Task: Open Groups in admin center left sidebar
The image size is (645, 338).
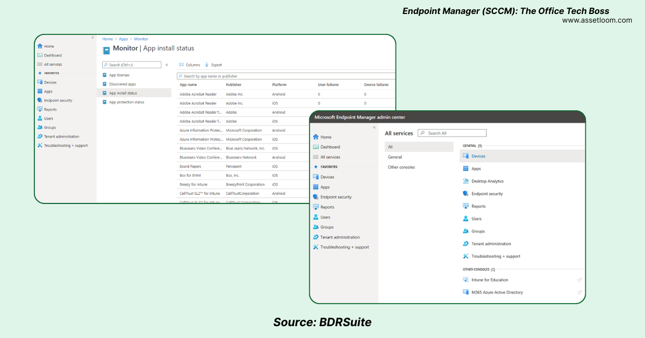Action: (323, 227)
